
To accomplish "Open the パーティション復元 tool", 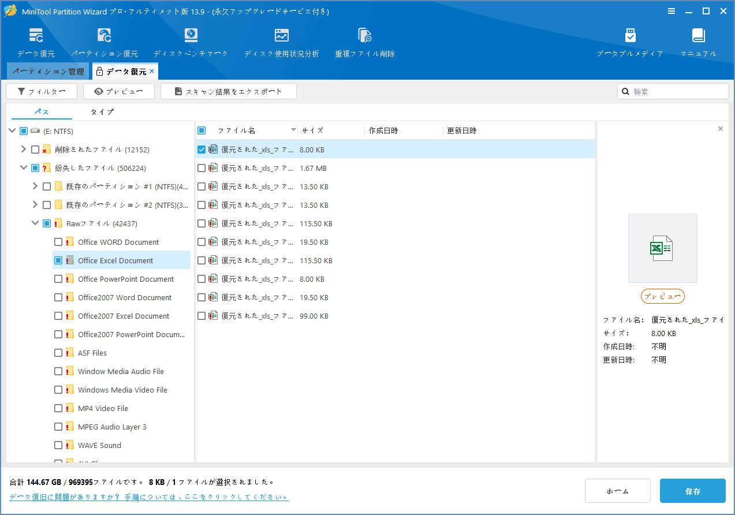I will pos(105,43).
